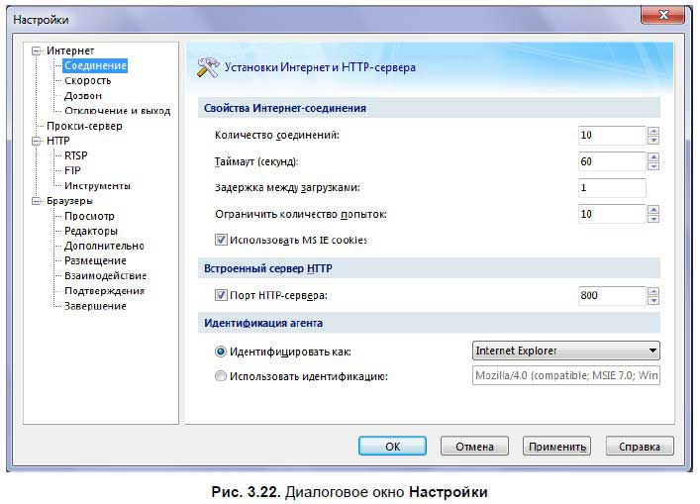This screenshot has height=504, width=700.
Task: Decrease the HTTP server port number
Action: click(x=653, y=300)
